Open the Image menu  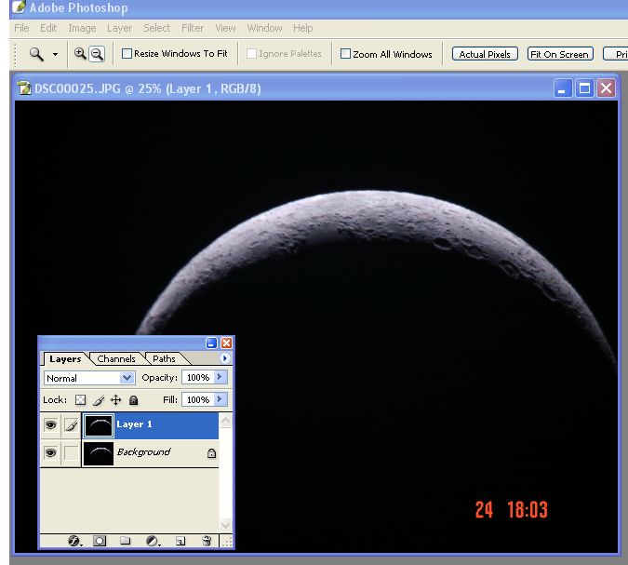(82, 28)
